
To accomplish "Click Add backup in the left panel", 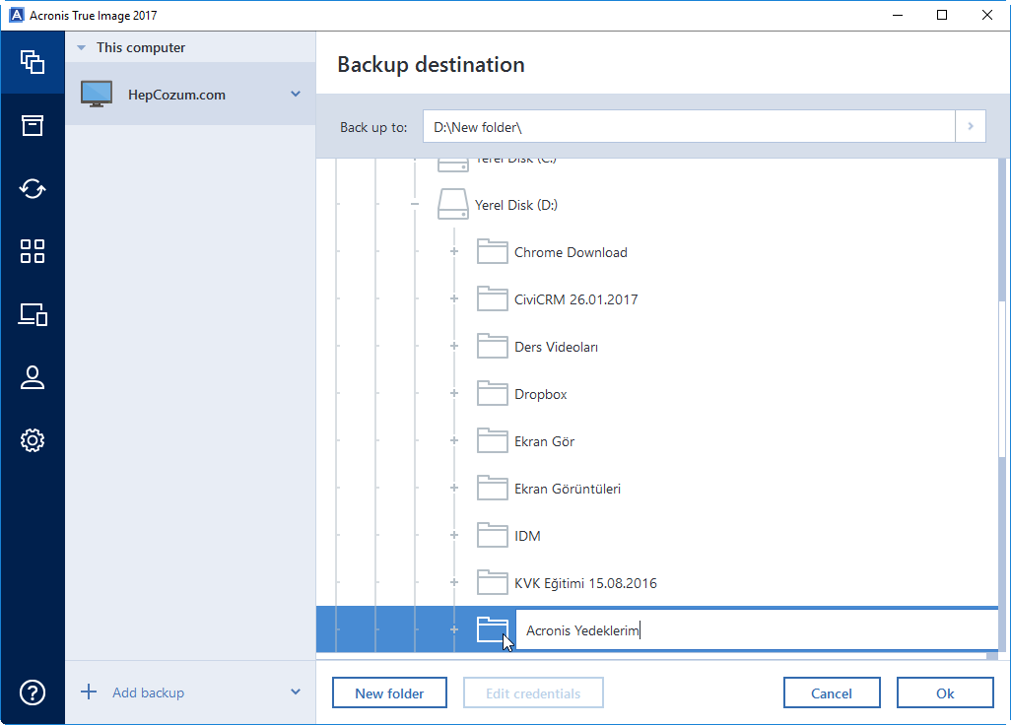I will [x=148, y=692].
